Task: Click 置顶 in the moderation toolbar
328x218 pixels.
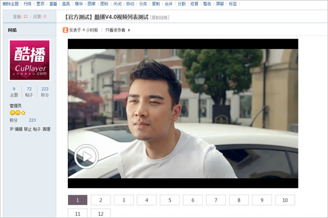Action: click(41, 3)
